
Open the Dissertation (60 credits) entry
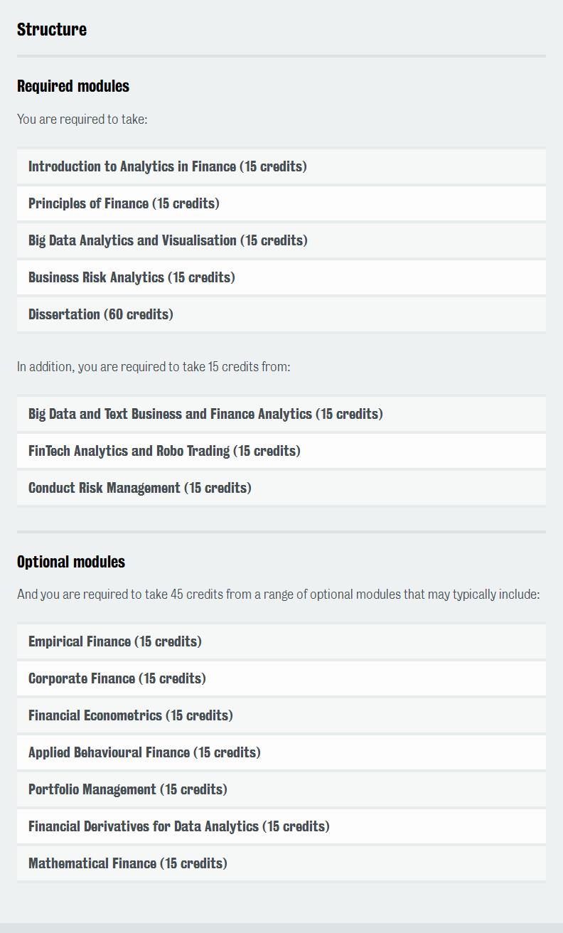click(x=281, y=314)
